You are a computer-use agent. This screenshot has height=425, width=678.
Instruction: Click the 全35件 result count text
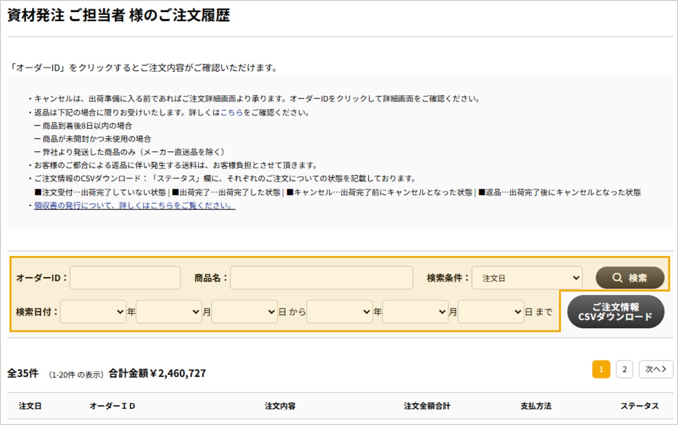23,373
